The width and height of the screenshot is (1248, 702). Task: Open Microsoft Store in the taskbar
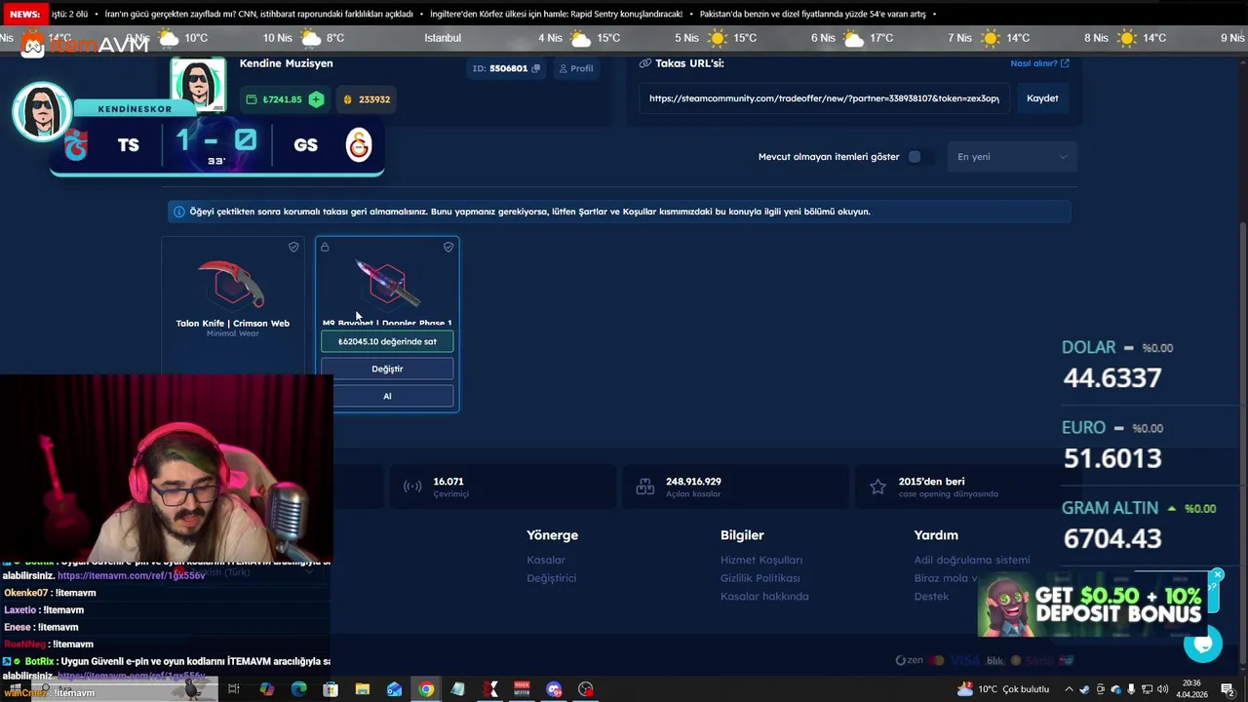click(331, 689)
